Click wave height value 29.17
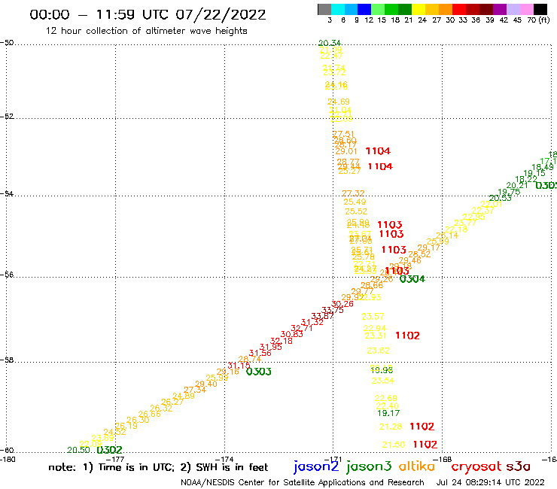 428,248
